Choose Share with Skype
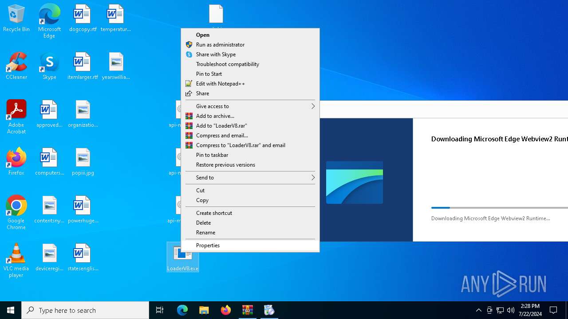Screen dimensions: 568x319 (x=250, y=54)
